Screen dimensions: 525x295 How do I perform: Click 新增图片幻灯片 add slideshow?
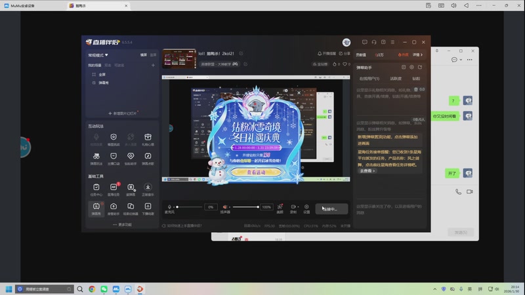point(123,113)
